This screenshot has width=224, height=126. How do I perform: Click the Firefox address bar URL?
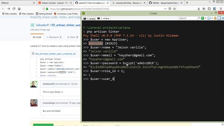(x=79, y=9)
